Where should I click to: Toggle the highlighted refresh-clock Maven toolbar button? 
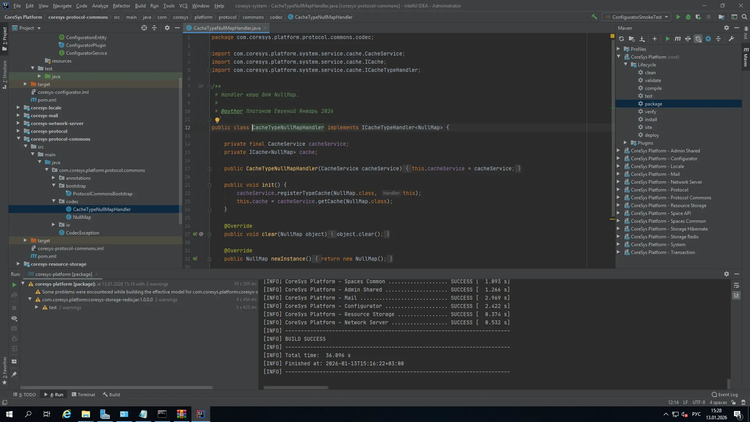coord(698,39)
